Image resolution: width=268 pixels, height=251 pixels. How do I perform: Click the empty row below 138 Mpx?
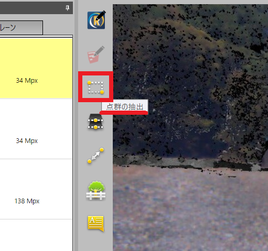(x=36, y=235)
